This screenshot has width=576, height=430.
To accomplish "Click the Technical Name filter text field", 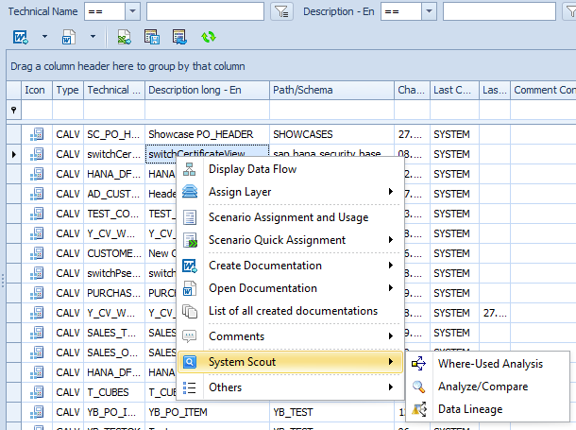I will [205, 11].
